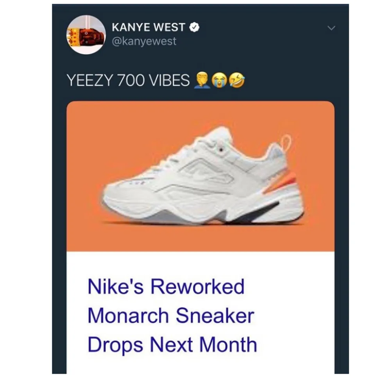
Task: Expand the tweet options chevron
Action: [331, 28]
